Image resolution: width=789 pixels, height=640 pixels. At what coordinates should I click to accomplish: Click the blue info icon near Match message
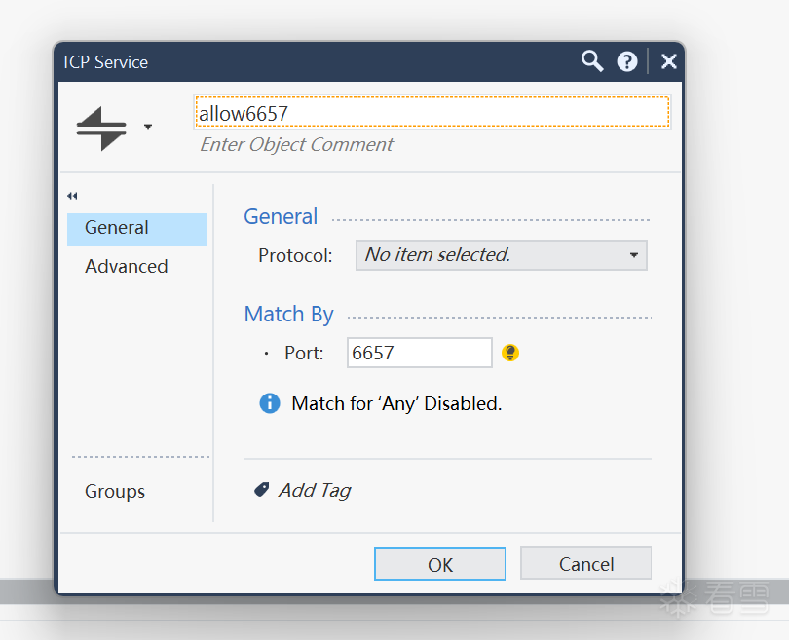[270, 402]
